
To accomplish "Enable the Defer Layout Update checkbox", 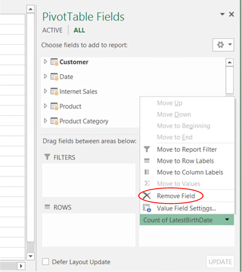I will pyautogui.click(x=46, y=262).
